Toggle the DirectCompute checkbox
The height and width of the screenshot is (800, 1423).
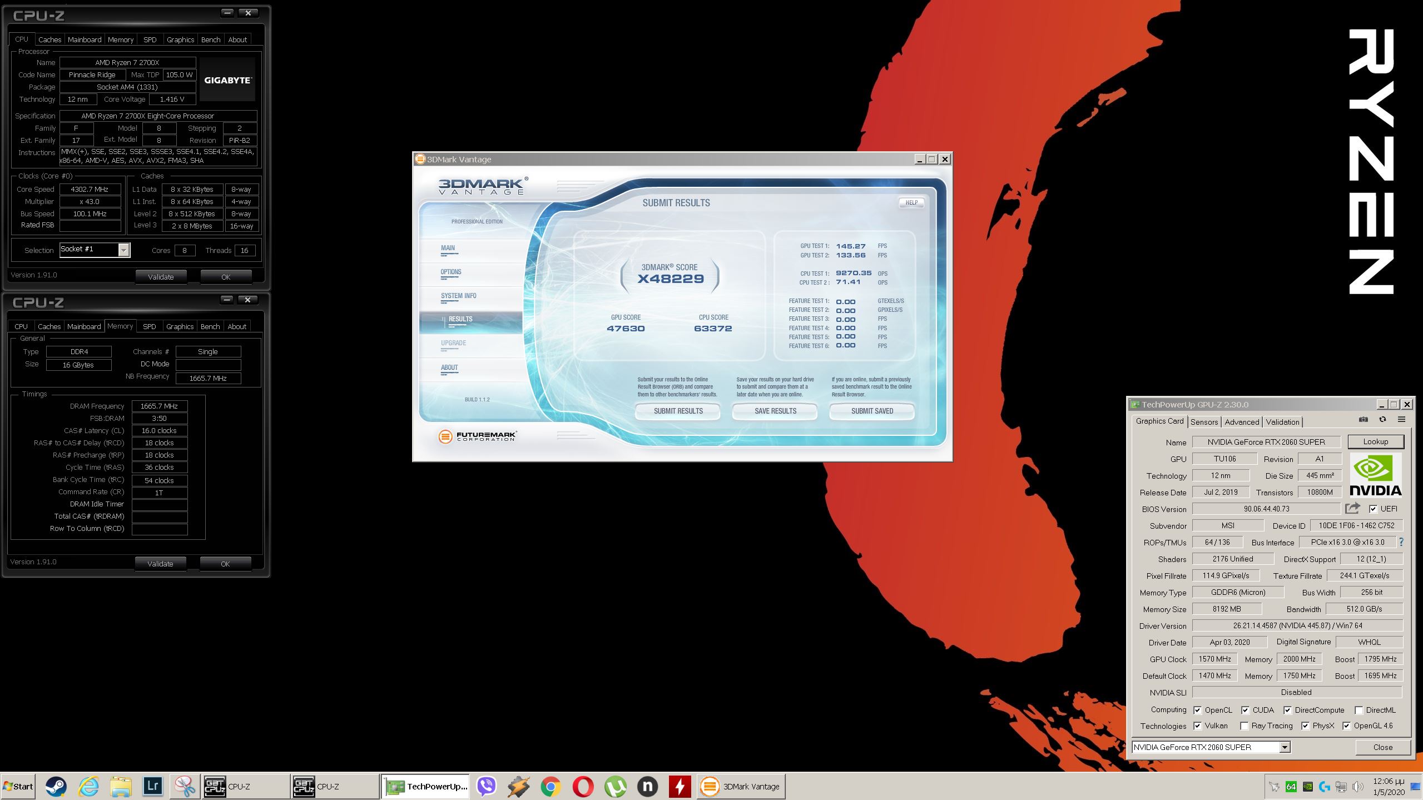coord(1287,710)
